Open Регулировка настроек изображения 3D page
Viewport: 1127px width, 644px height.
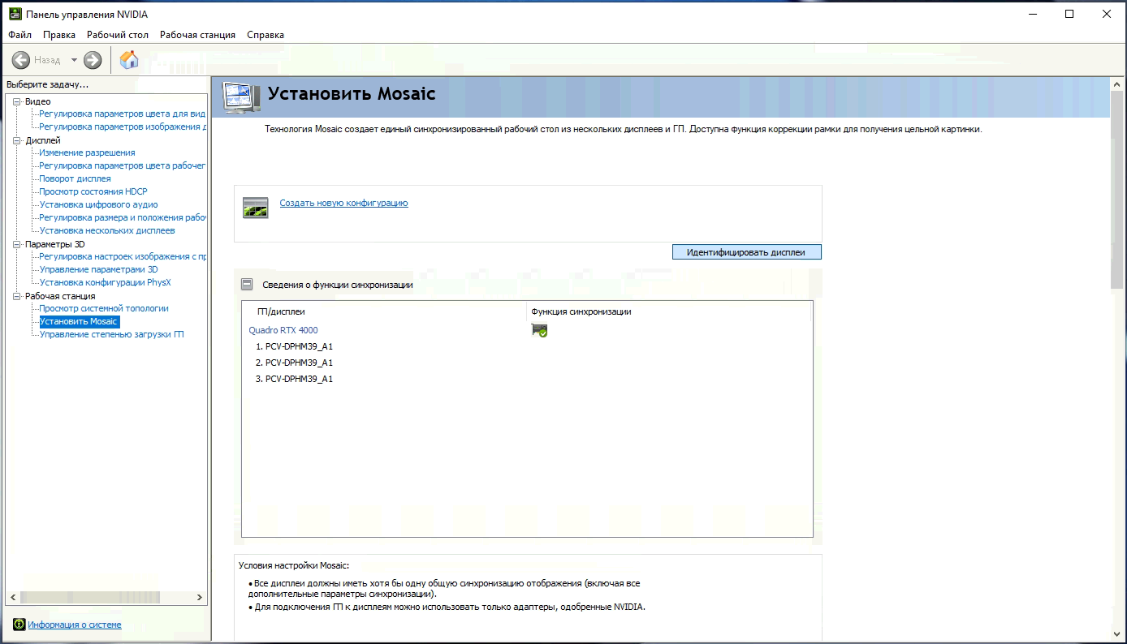pos(122,256)
